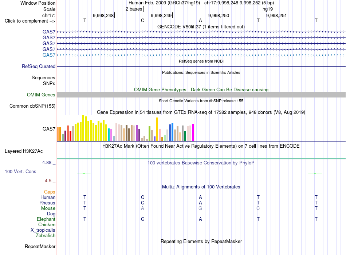Viewport: 346px width, 255px height.
Task: Click the faded G base in Mouse row
Action: [x=200, y=208]
